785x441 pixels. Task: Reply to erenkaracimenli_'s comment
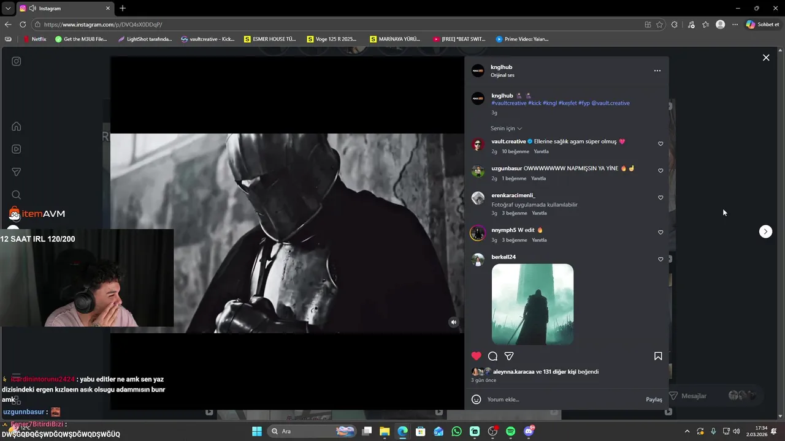(x=539, y=213)
